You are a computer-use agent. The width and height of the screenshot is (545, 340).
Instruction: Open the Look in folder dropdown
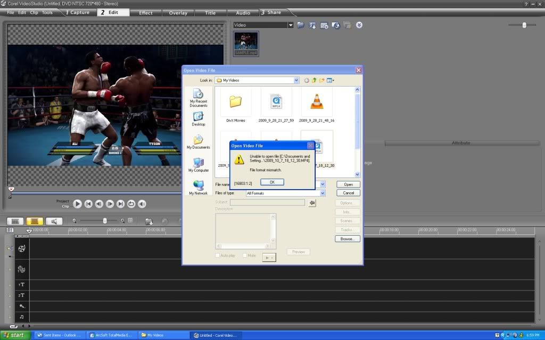296,80
